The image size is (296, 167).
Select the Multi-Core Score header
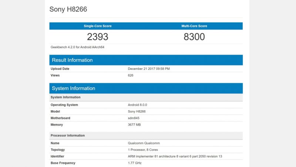point(194,26)
